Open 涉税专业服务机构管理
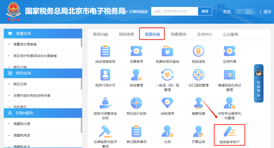 229,103
